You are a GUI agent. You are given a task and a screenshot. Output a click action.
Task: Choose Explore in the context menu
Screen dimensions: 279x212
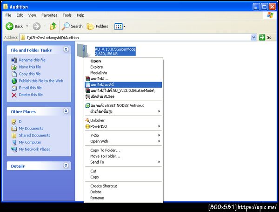pos(124,67)
